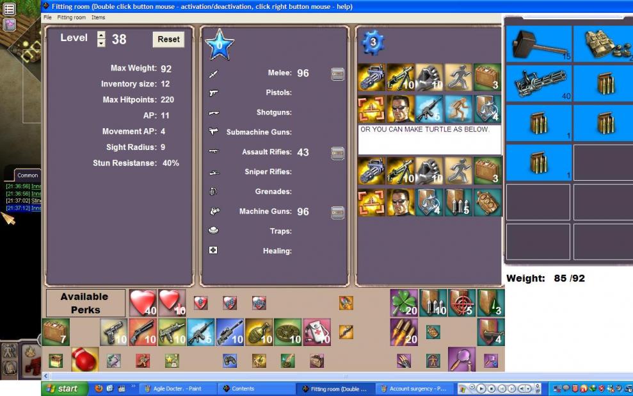Decrease level with the down stepper arrow

[x=101, y=43]
